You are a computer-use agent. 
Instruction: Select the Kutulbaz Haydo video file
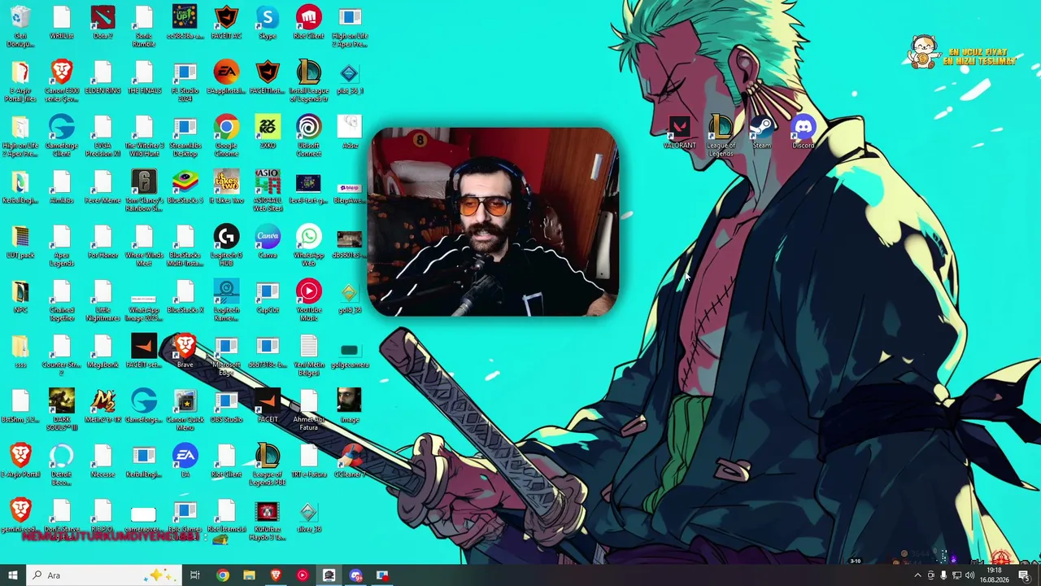pyautogui.click(x=268, y=519)
